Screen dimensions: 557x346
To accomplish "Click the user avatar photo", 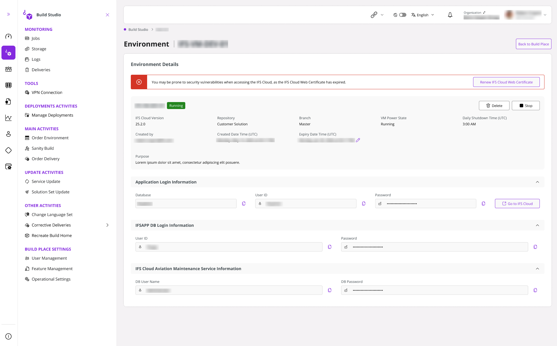I will click(509, 15).
